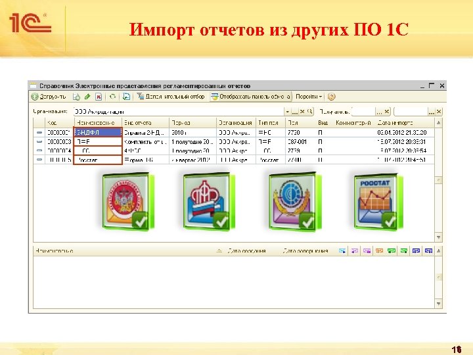Click row icon of the Росстат entry
Screen dimensions: 473x355
(x=39, y=159)
